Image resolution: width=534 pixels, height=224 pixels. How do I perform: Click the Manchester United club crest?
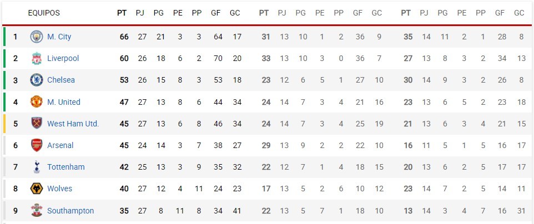pos(37,102)
